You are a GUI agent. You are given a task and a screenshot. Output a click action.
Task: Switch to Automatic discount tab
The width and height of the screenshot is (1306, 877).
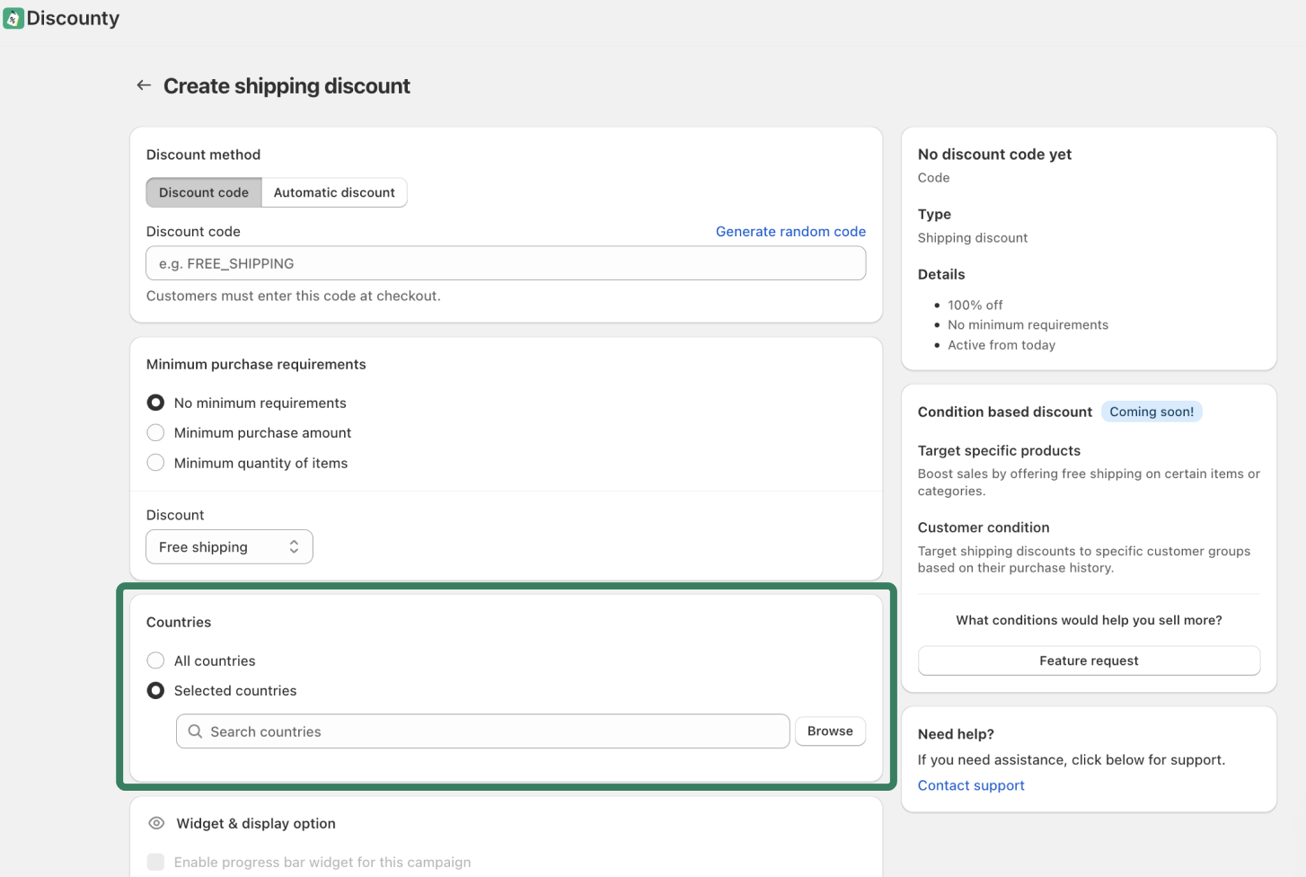point(334,192)
